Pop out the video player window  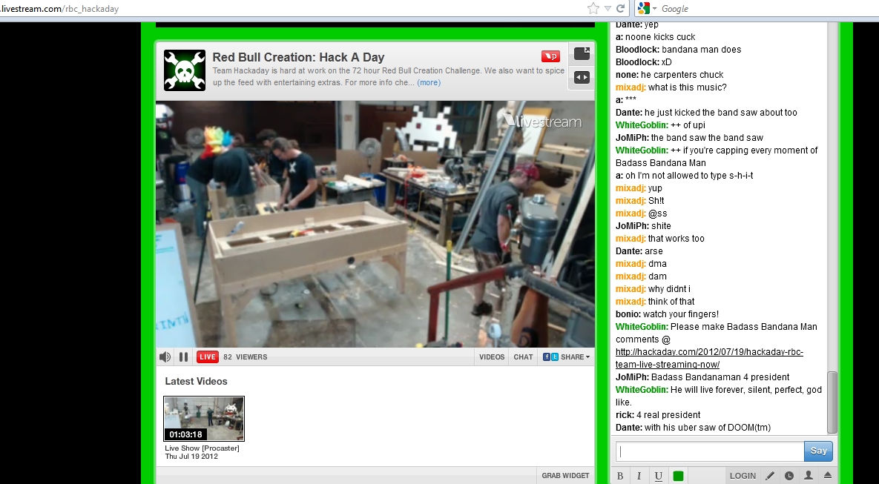tap(582, 53)
